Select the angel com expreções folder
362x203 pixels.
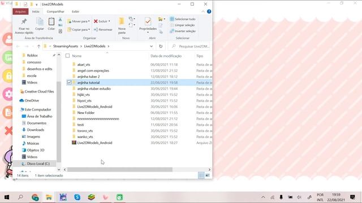93,70
